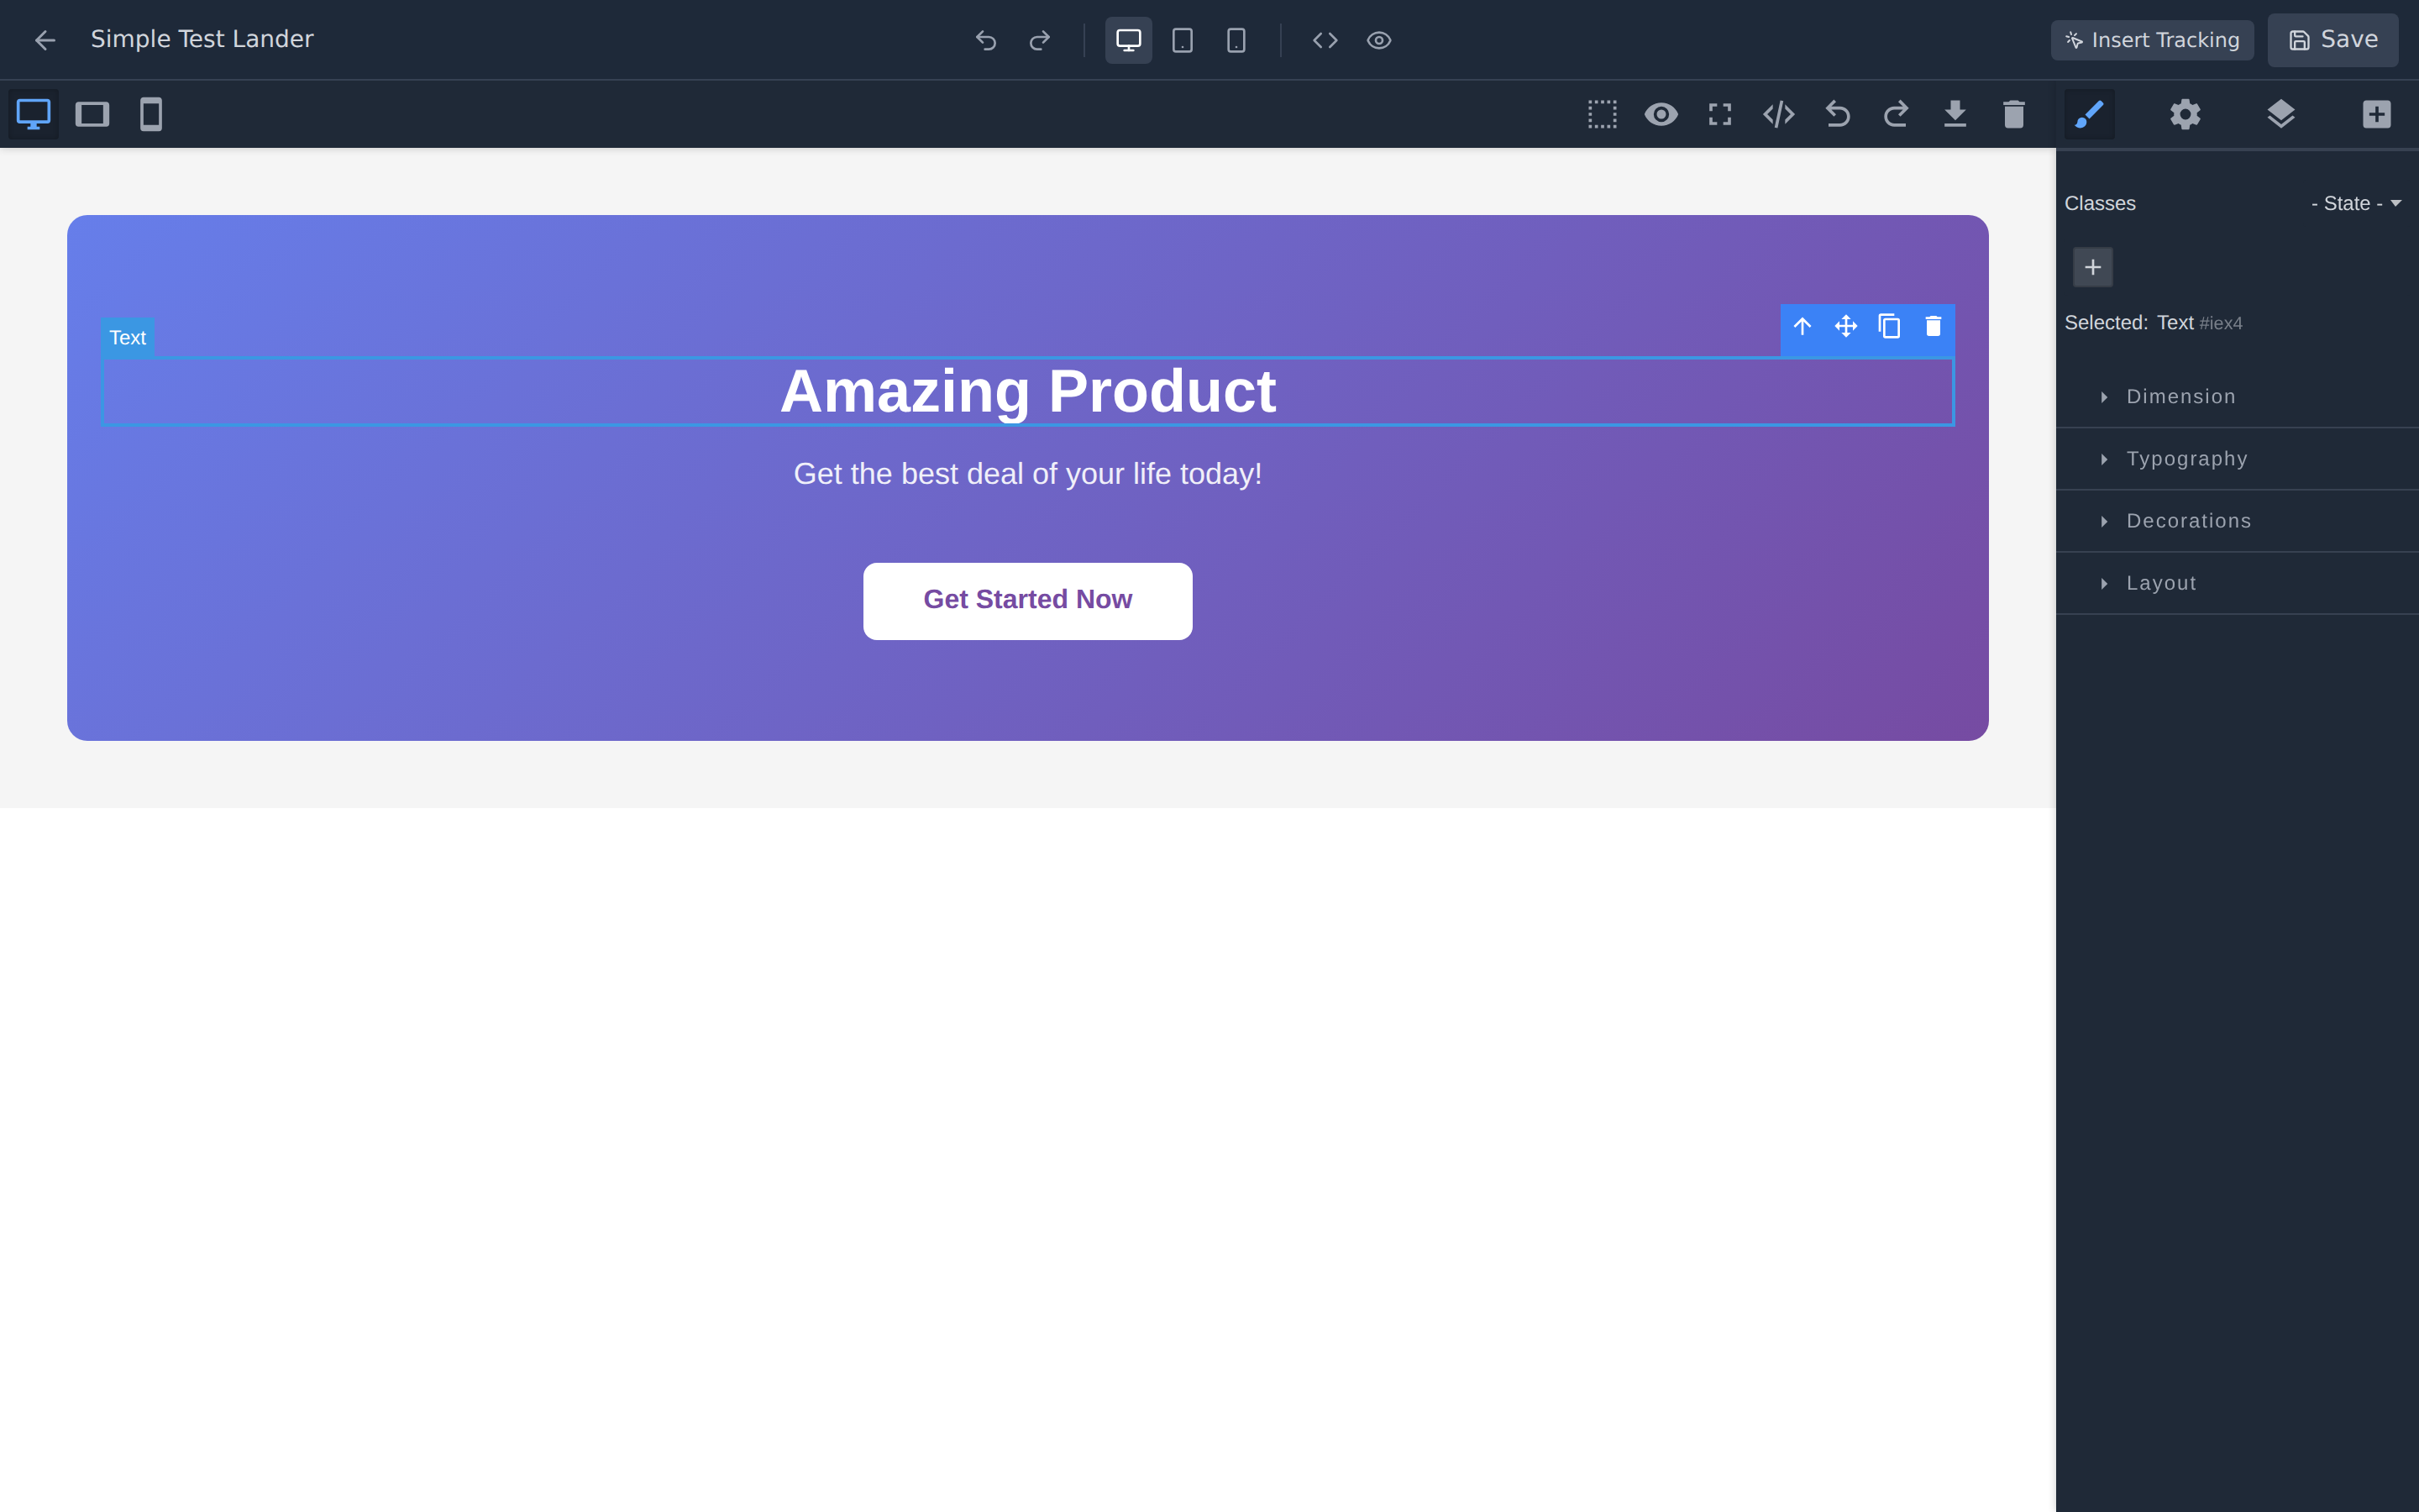This screenshot has height=1512, width=2419.
Task: Switch to tablet device view
Action: coord(1183,40)
